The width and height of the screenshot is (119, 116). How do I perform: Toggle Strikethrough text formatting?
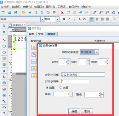click(80, 19)
